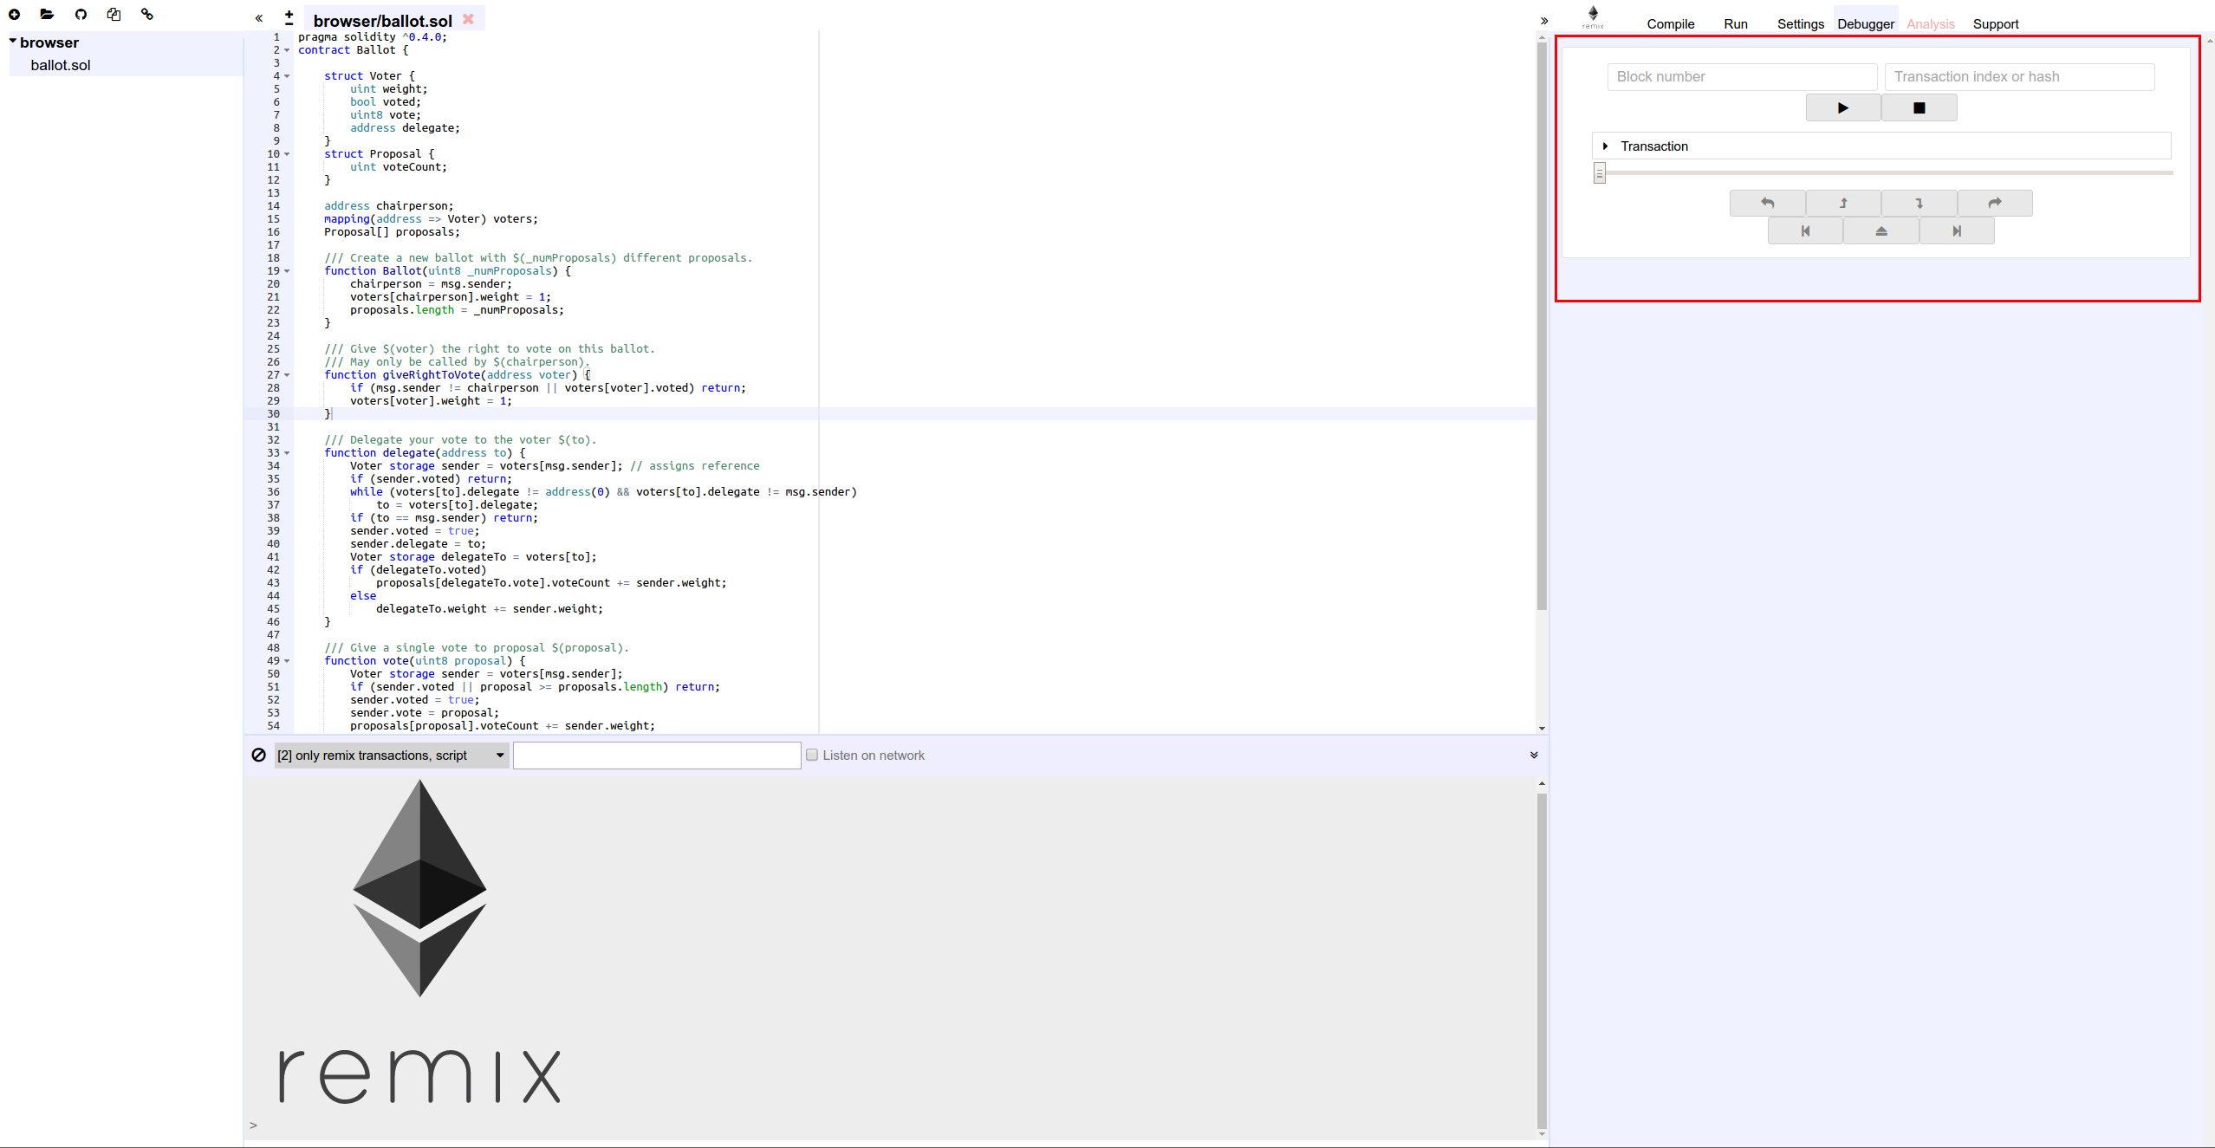Screen dimensions: 2215x1148
Task: Click 'chairperson = msg.sender;' on line 20
Action: 431,284
